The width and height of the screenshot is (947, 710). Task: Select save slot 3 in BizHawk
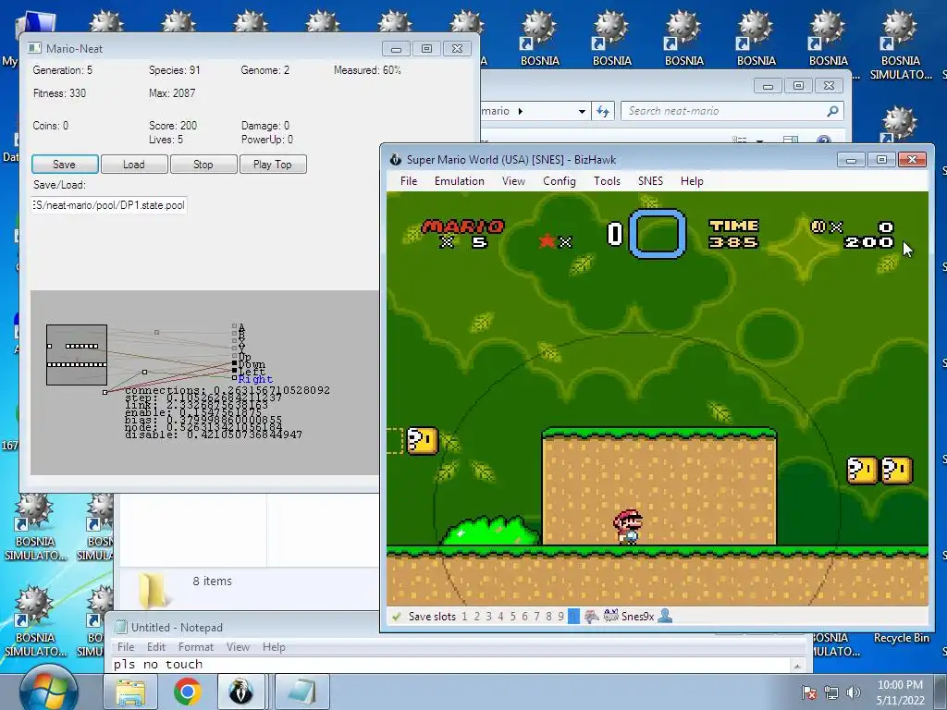(x=488, y=617)
